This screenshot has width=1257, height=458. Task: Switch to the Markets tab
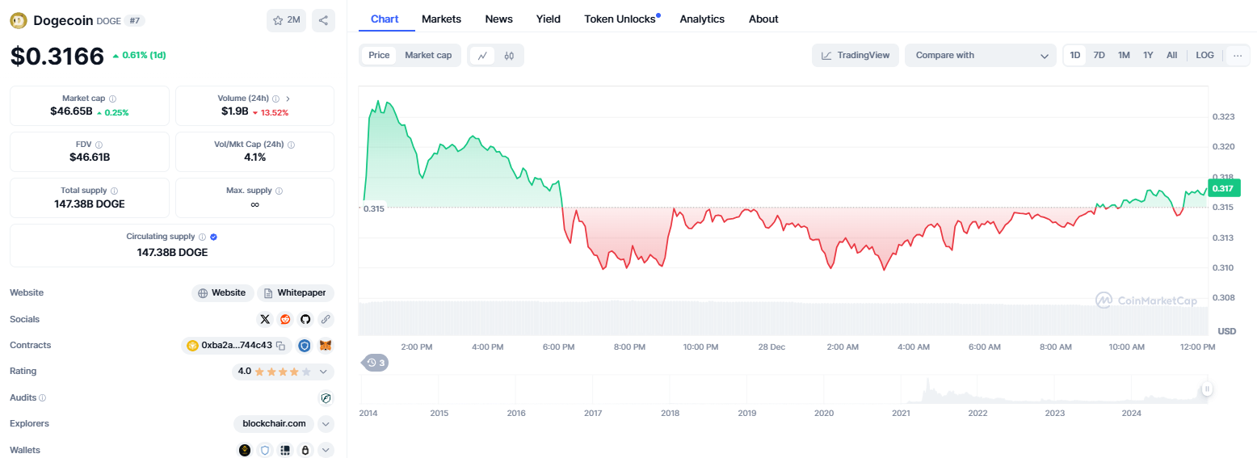click(441, 19)
